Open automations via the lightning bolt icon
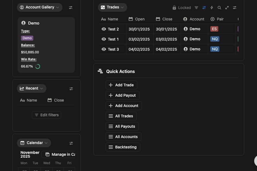 click(x=212, y=8)
